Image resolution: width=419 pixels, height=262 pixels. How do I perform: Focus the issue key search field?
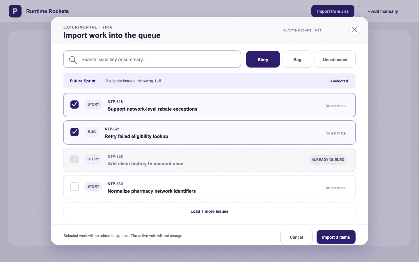click(152, 59)
